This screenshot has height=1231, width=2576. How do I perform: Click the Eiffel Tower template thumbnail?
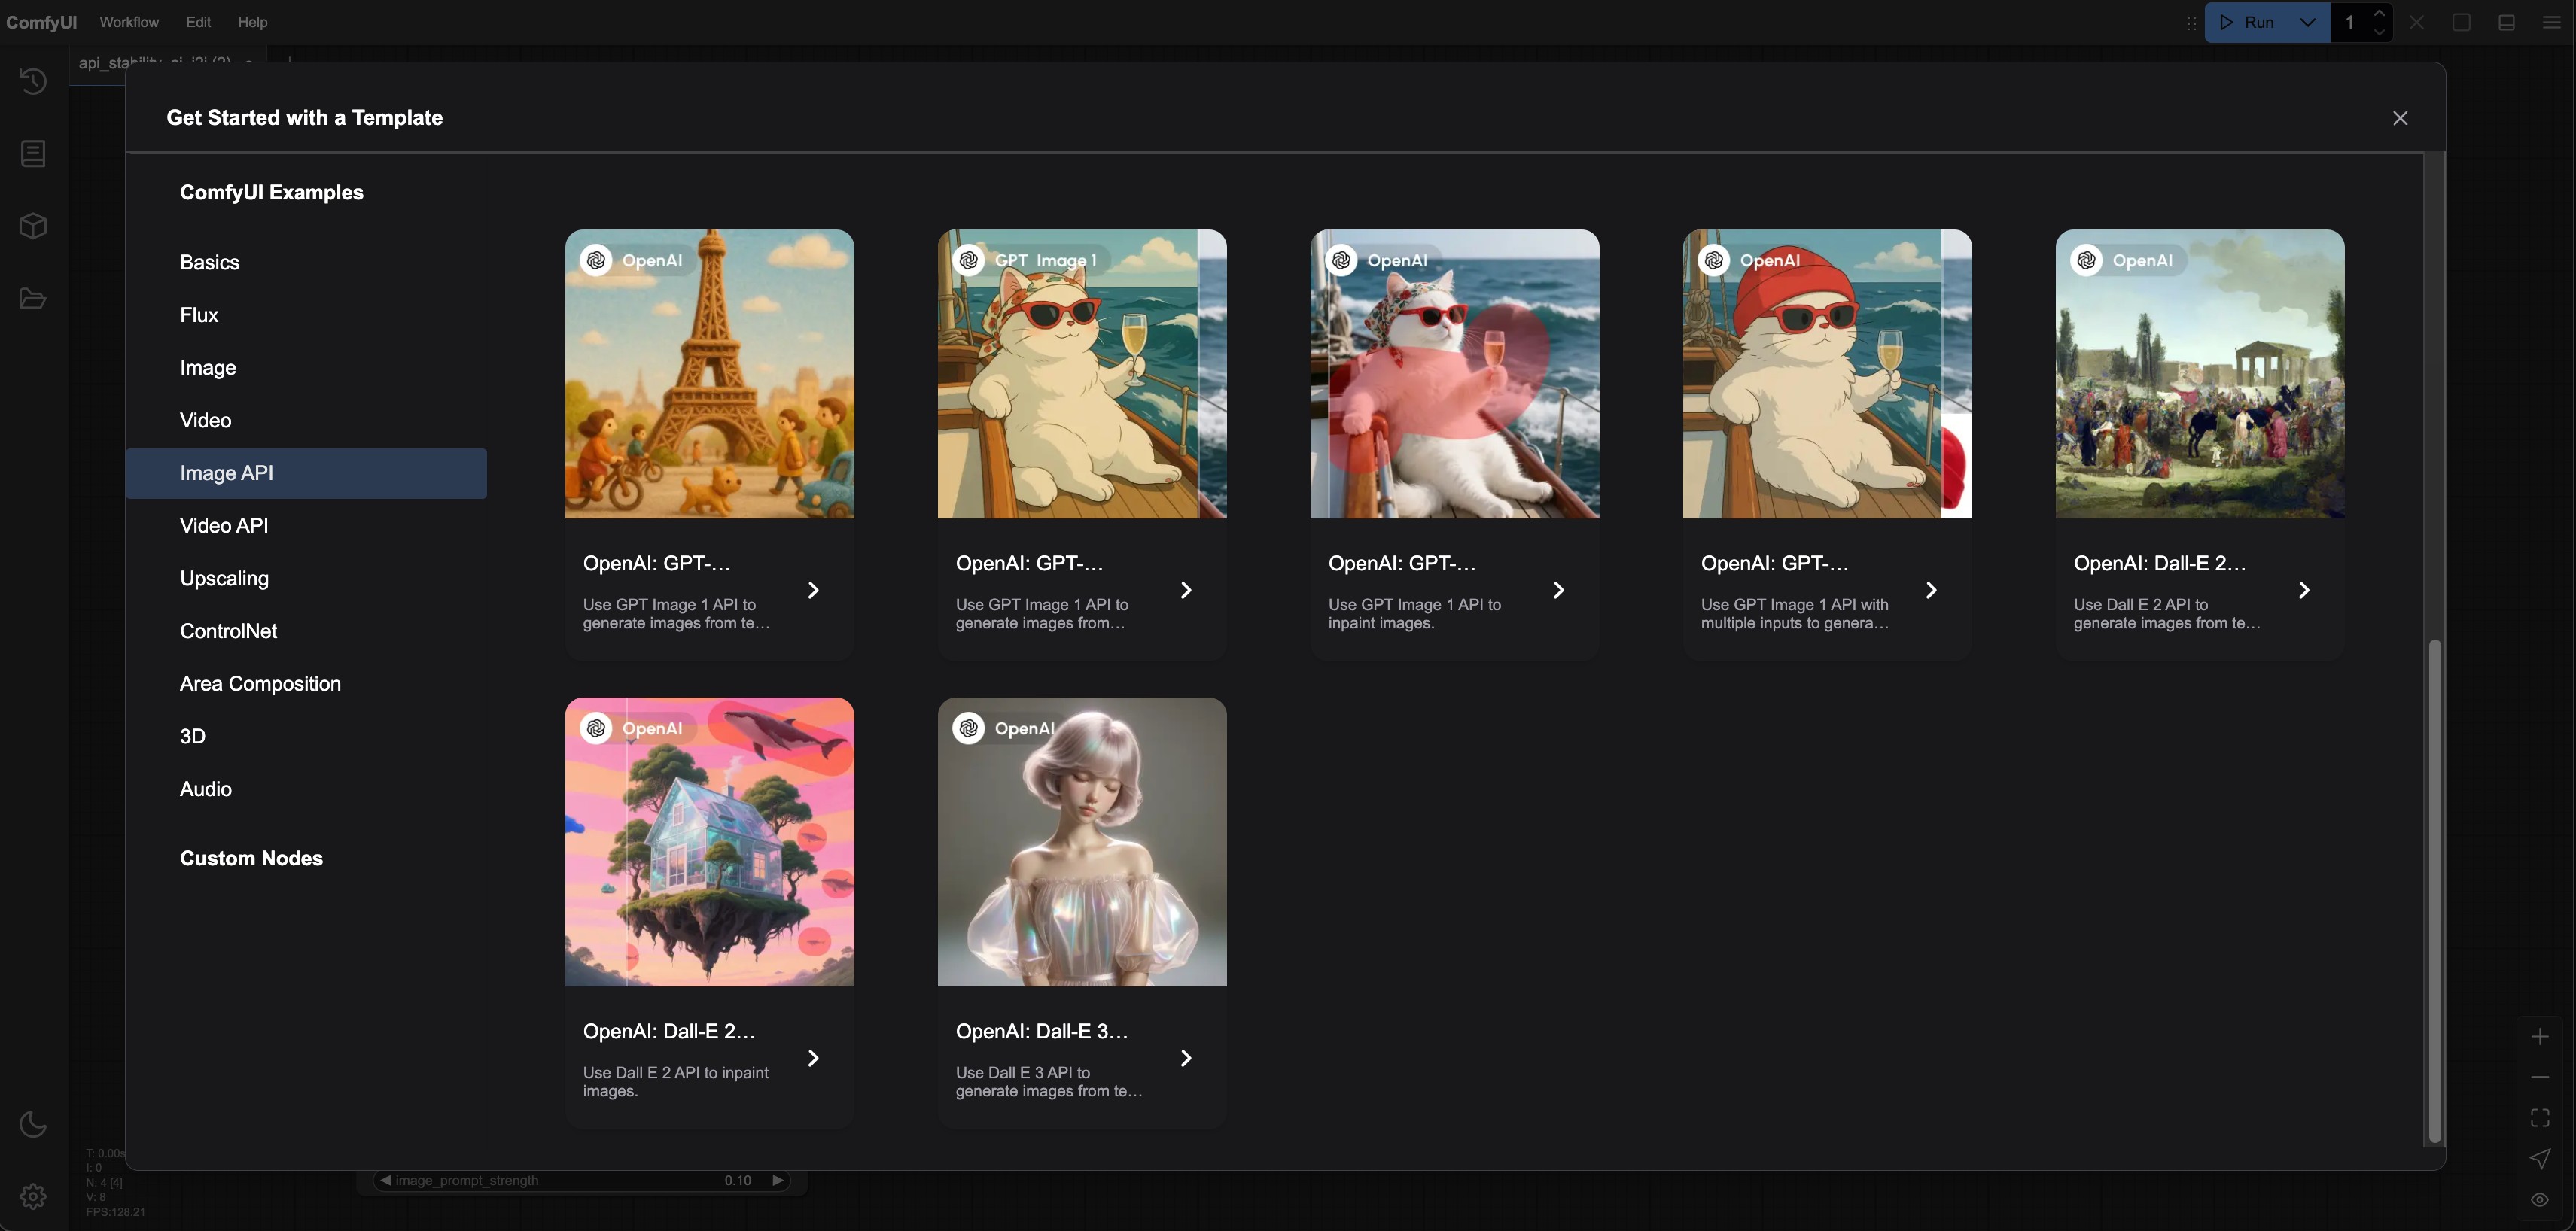click(709, 374)
